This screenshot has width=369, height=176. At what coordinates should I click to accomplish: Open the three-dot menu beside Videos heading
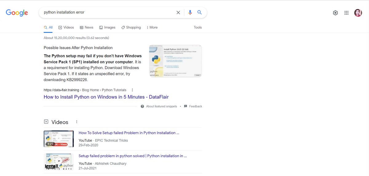pos(77,122)
